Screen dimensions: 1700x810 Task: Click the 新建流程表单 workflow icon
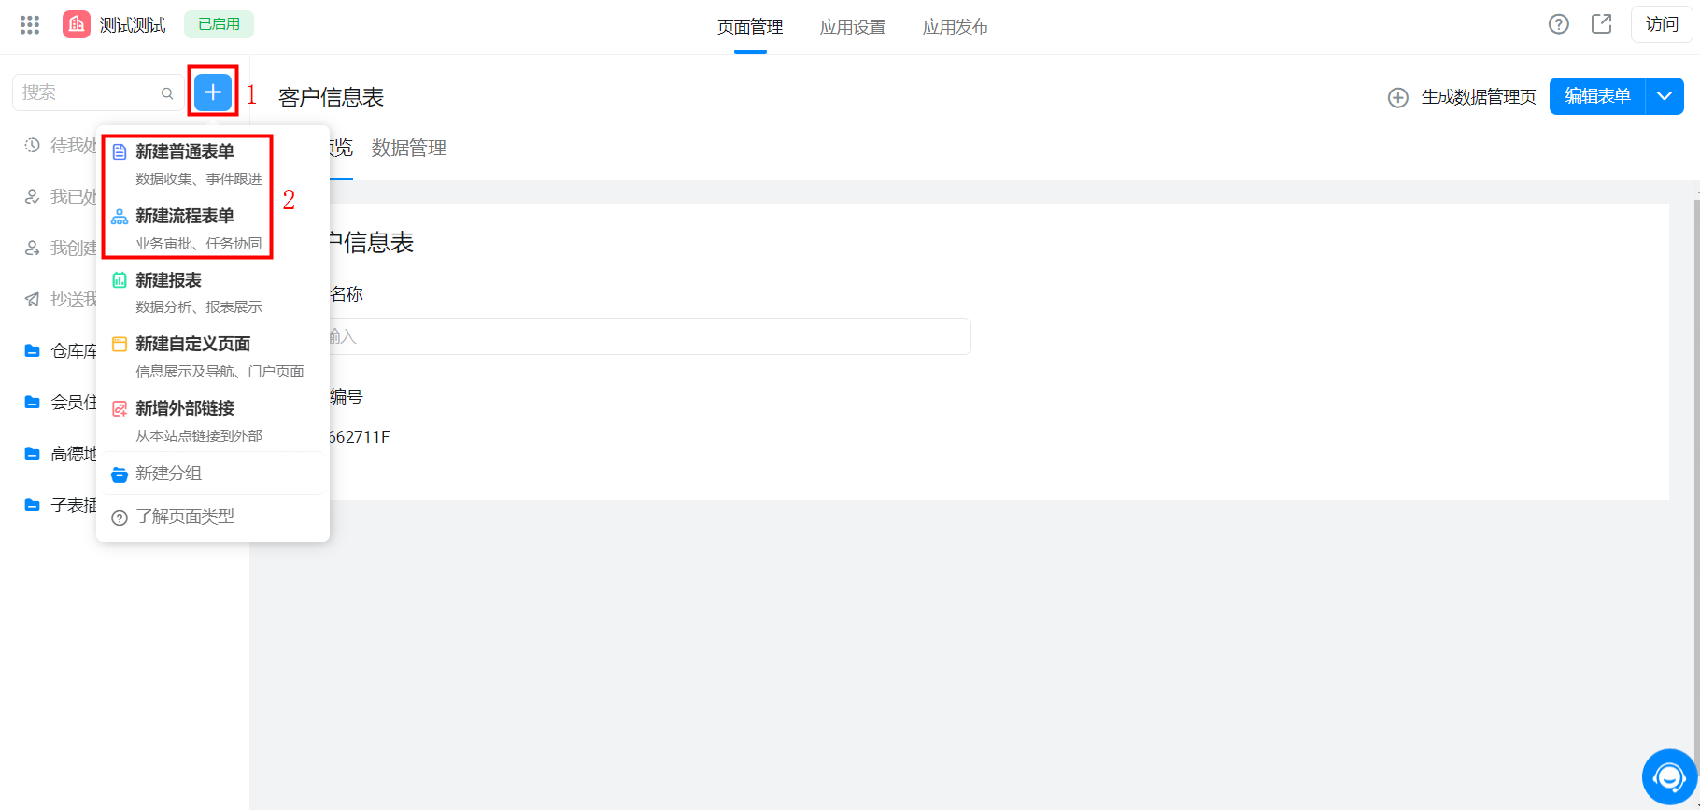[x=120, y=217]
